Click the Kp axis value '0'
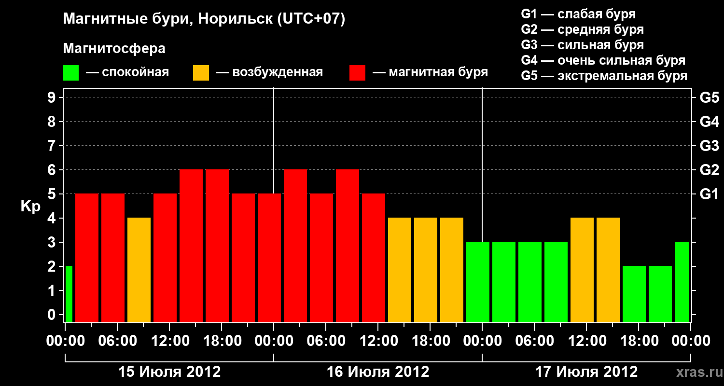Viewport: 724px width, 386px height. click(53, 315)
